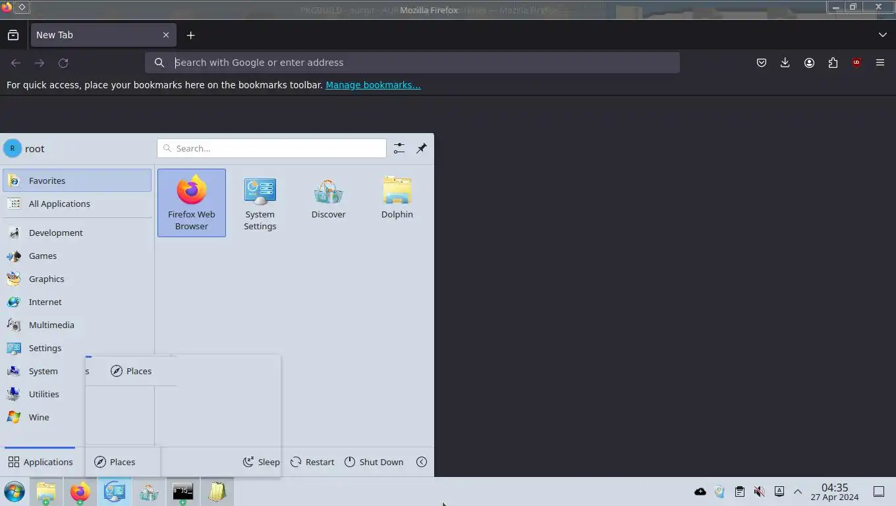Switch to Firefox in the taskbar
896x506 pixels.
80,492
